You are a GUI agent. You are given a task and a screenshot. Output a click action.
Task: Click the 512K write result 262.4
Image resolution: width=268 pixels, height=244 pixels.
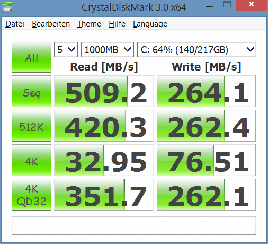[x=206, y=126]
